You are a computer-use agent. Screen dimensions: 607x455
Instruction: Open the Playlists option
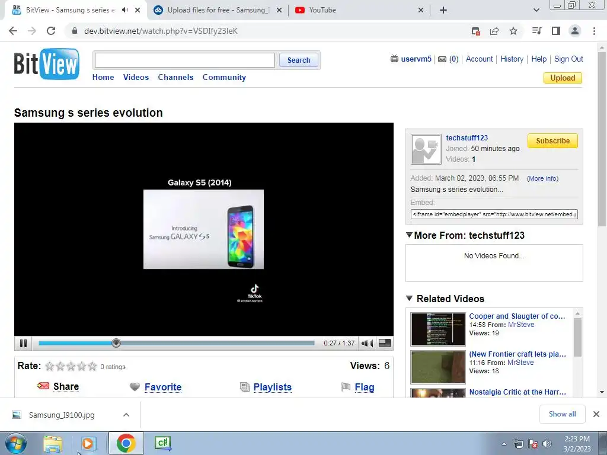click(x=273, y=387)
